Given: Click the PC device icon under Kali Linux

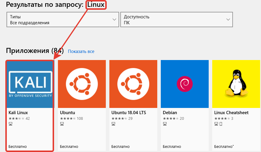Looking at the screenshot, I should (10, 124).
